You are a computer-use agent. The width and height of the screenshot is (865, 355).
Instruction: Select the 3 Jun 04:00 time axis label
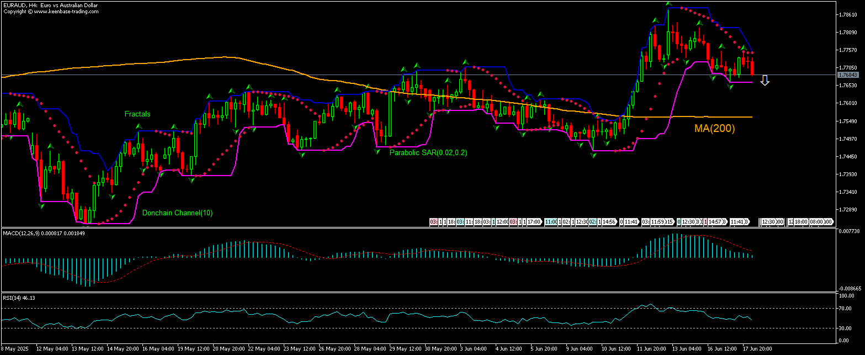[x=474, y=349]
